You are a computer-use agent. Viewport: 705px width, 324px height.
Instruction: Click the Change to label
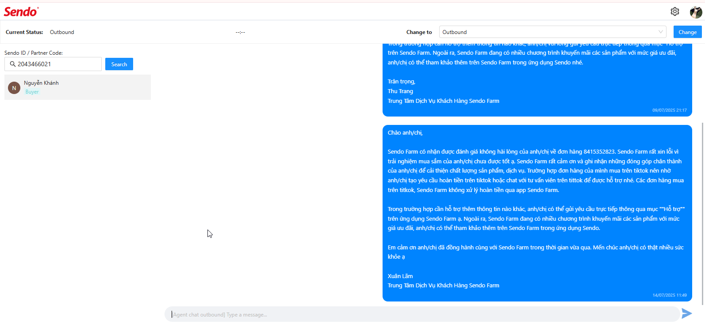419,32
